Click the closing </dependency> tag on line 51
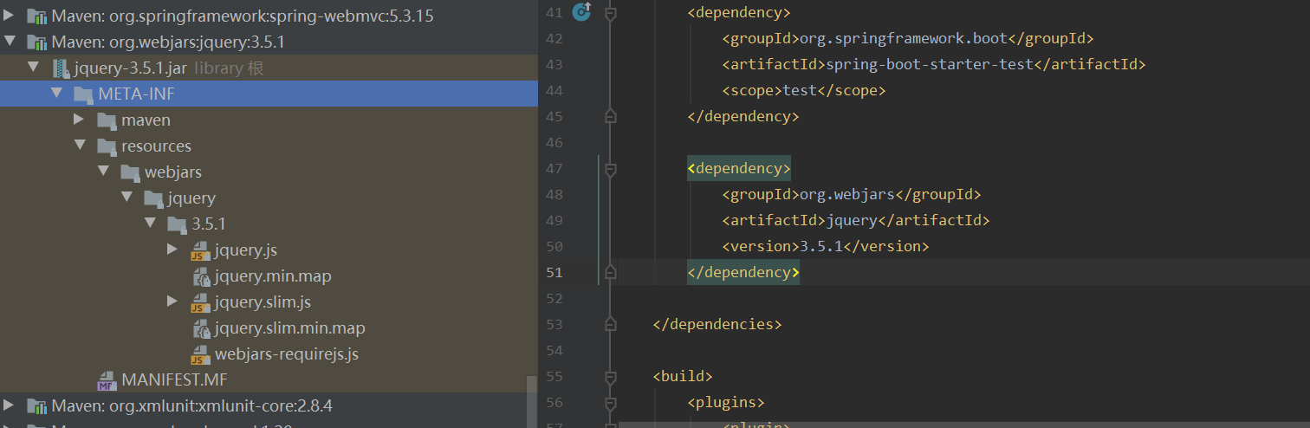 [743, 272]
